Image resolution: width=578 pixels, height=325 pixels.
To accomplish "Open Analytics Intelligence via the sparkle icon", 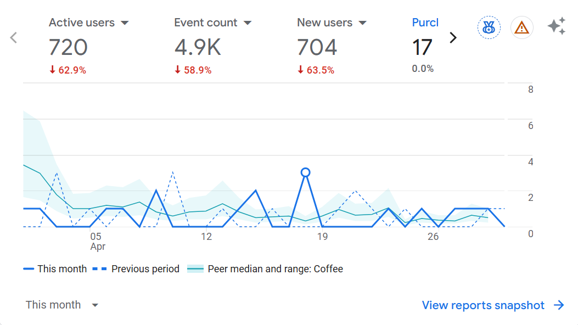I will [x=557, y=26].
